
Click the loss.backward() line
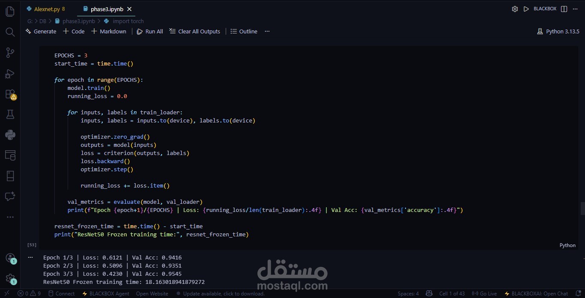[105, 161]
